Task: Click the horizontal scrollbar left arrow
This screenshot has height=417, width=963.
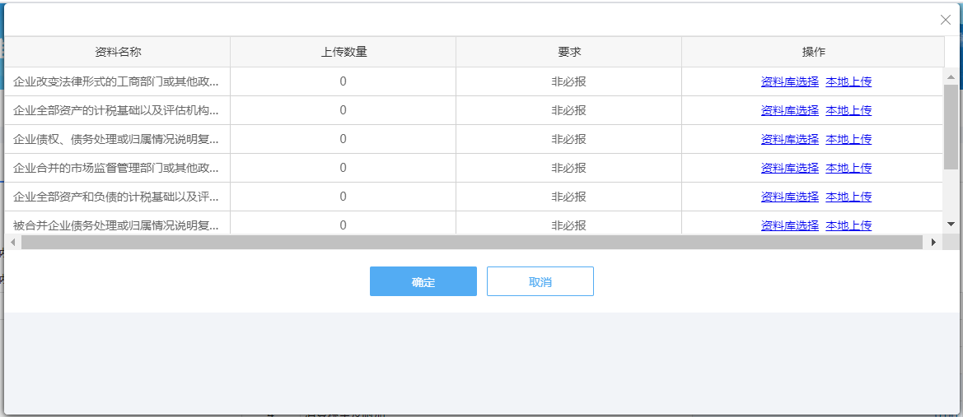Action: coord(13,243)
